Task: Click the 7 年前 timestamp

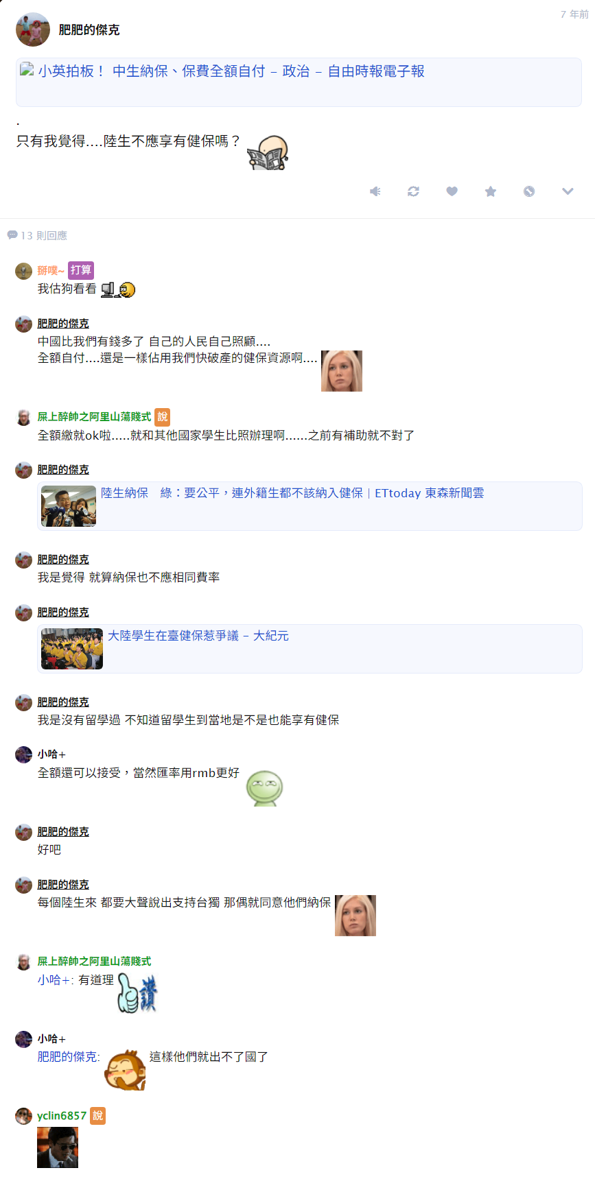Action: 574,14
